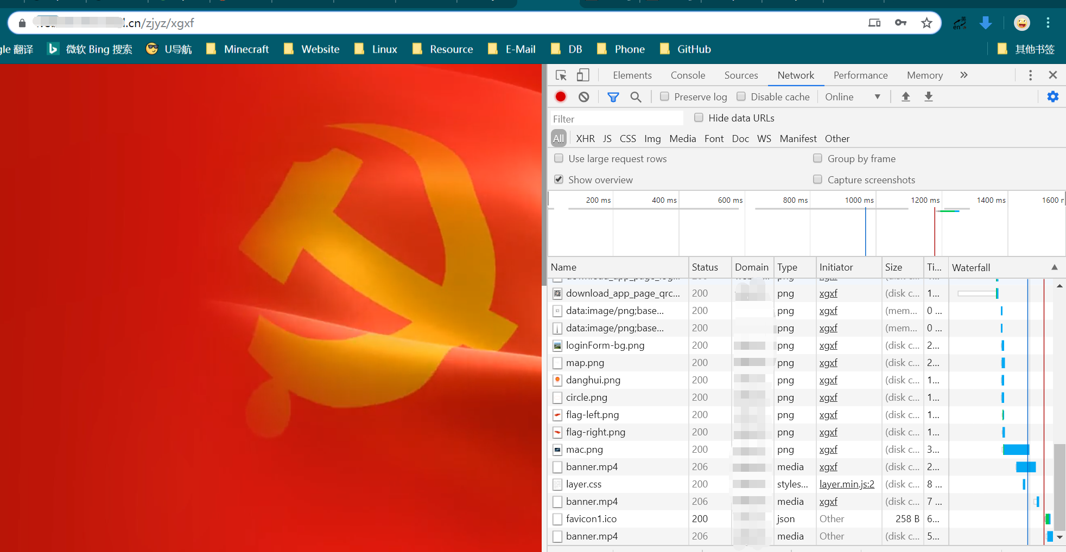1066x552 pixels.
Task: Import HAR file upload arrow
Action: (x=905, y=97)
